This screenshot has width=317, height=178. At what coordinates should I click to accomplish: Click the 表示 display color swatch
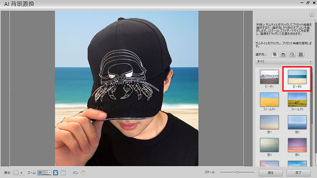(16, 173)
